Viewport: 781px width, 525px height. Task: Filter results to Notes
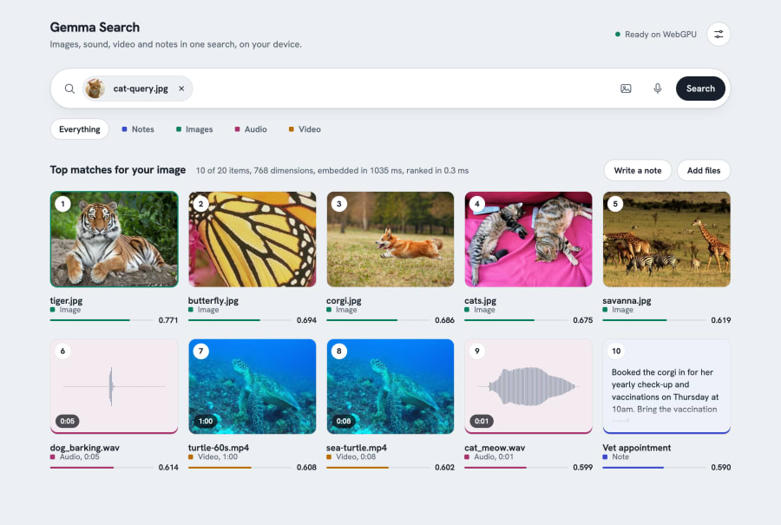(138, 129)
